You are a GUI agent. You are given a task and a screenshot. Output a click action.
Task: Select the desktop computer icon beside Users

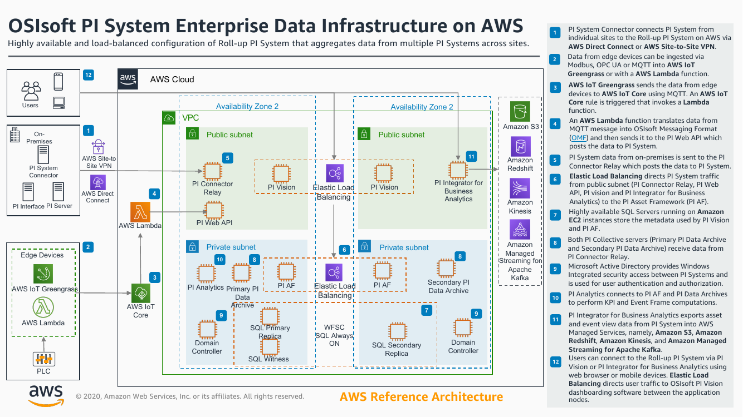(58, 102)
